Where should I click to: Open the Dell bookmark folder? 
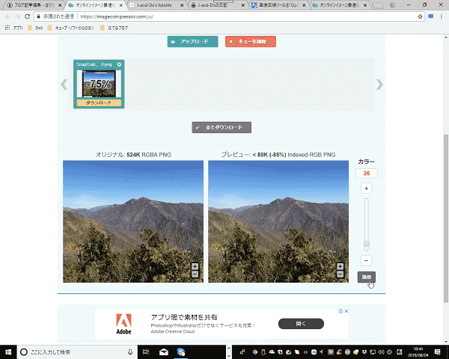(x=35, y=28)
